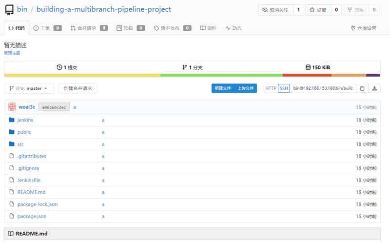Copy clone URL with clipboard icon
The width and height of the screenshot is (390, 242).
click(x=362, y=88)
